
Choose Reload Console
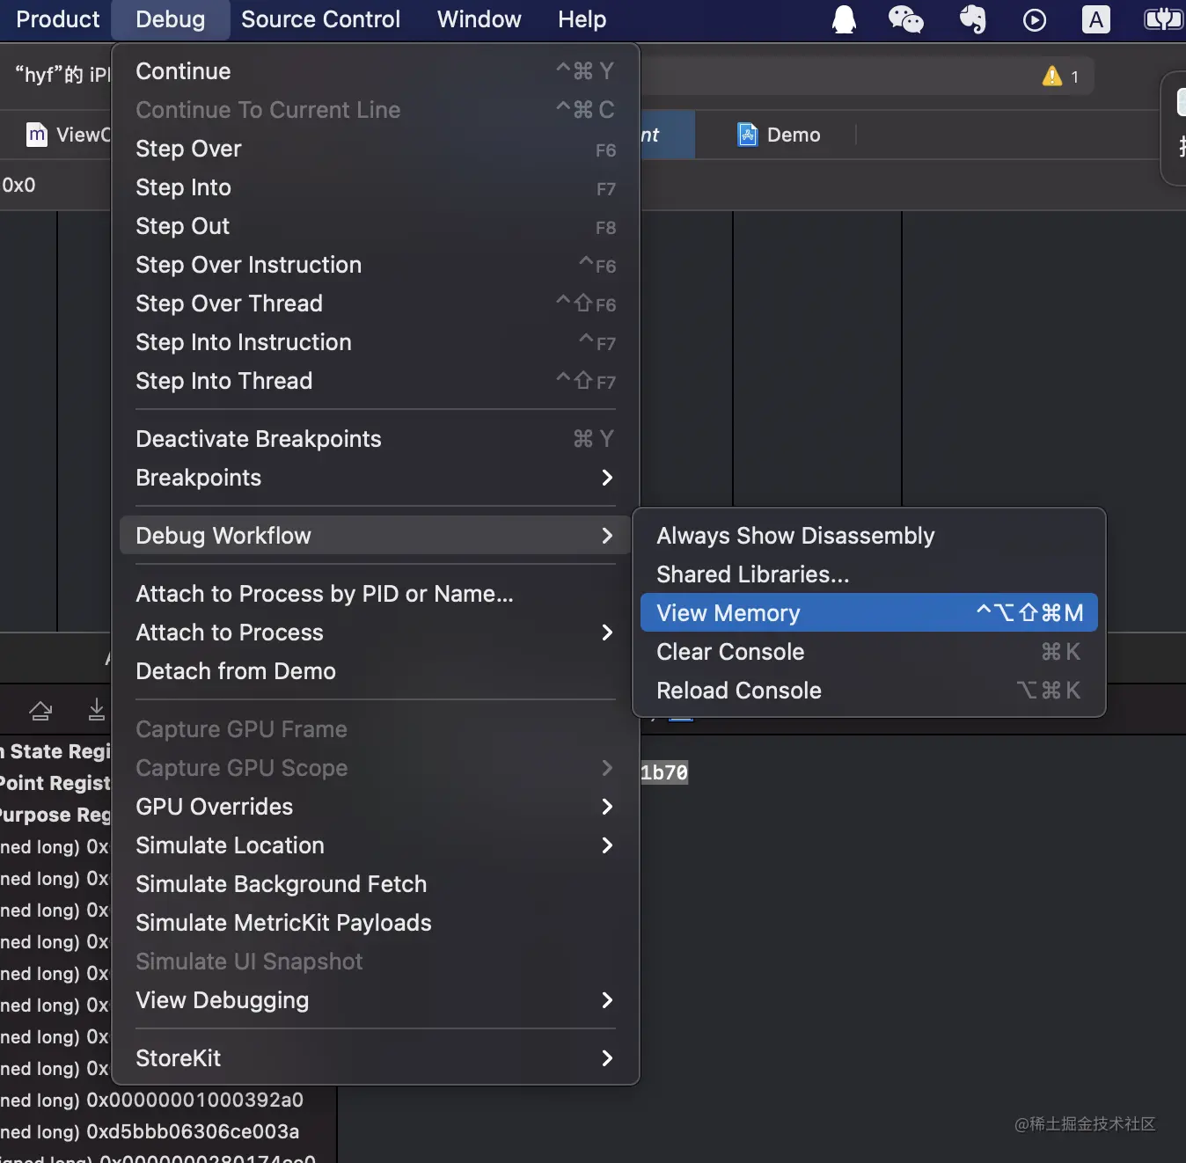(x=869, y=691)
